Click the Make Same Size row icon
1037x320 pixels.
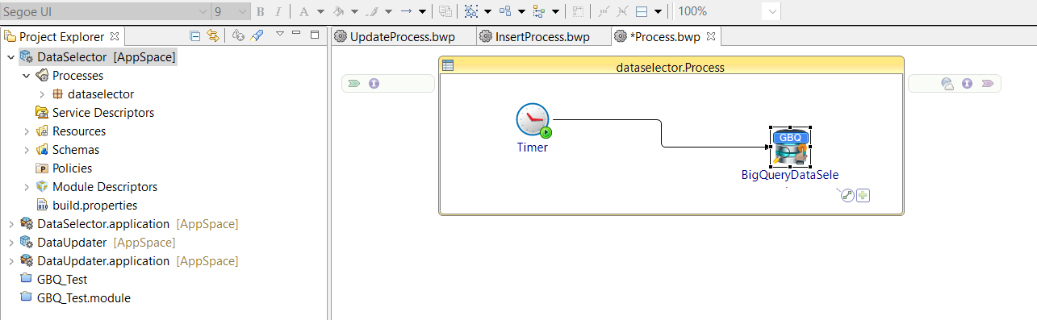[642, 11]
